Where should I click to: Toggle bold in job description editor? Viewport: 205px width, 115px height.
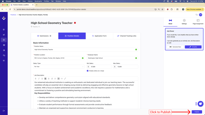point(35,79)
